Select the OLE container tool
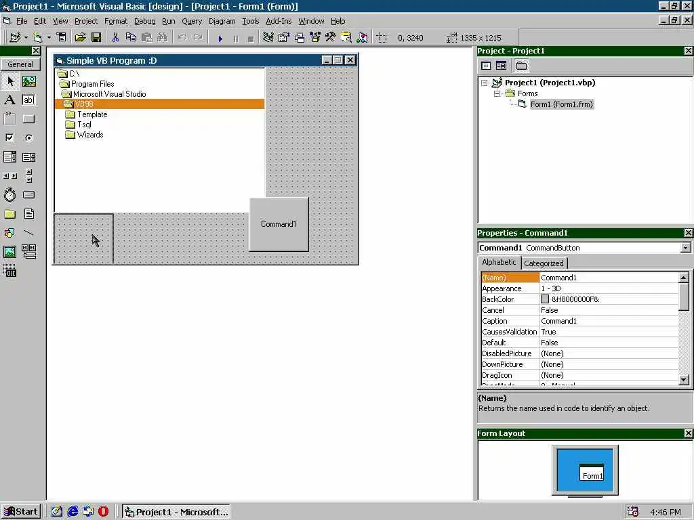694x520 pixels. [x=10, y=271]
